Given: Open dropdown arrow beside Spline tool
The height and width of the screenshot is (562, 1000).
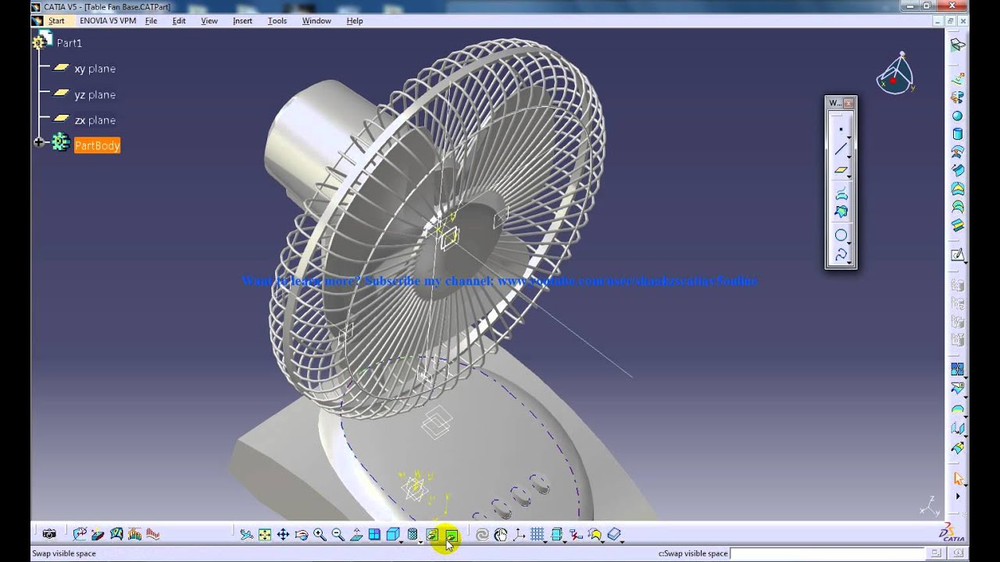Looking at the screenshot, I should (849, 261).
